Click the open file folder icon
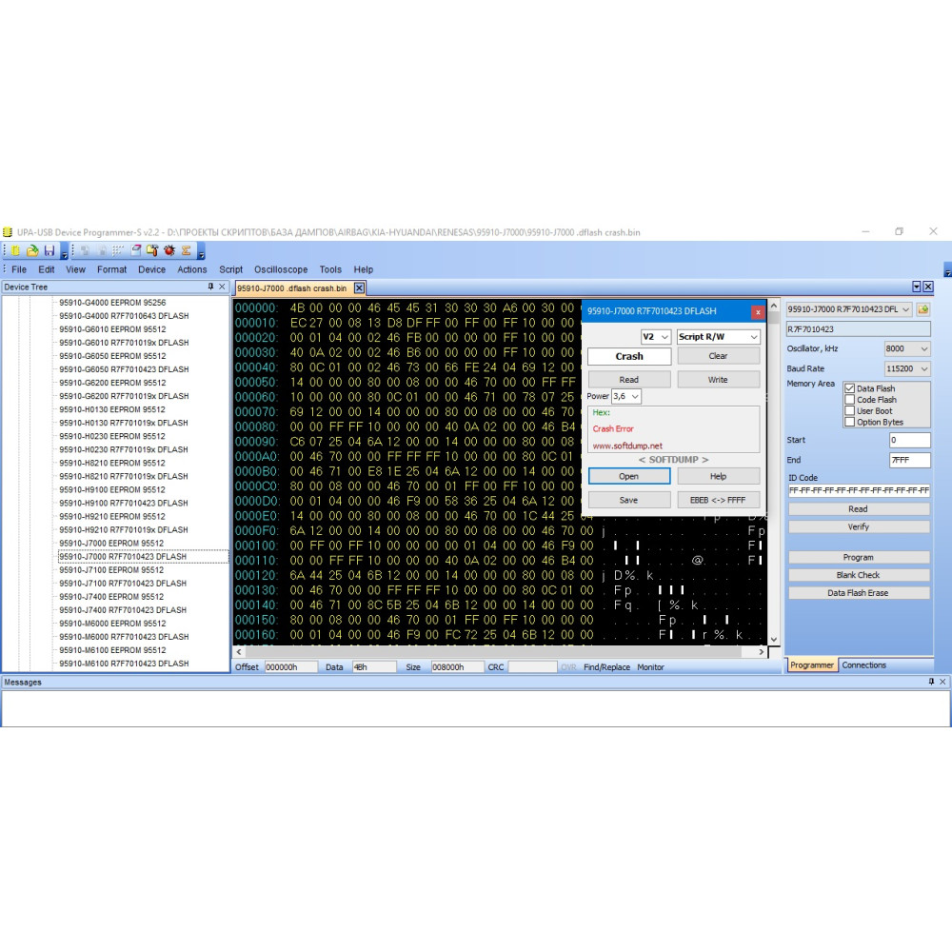Screen dimensions: 952x952 (32, 250)
